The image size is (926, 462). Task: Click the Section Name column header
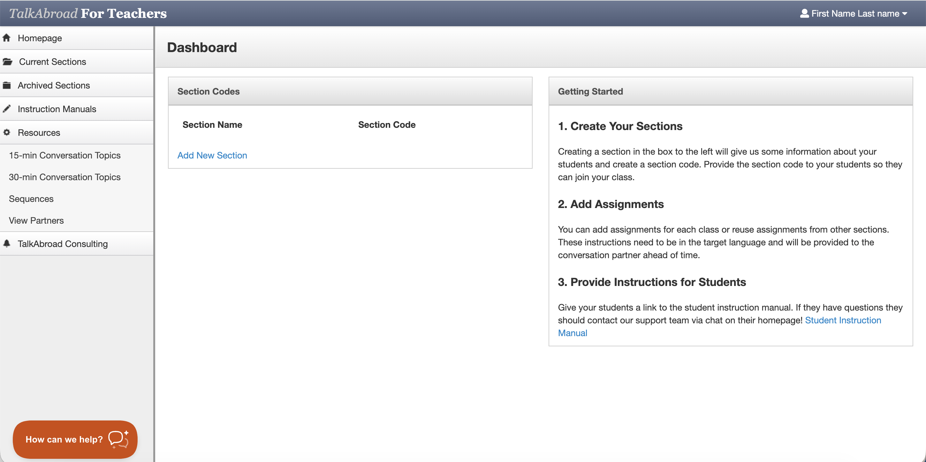(212, 125)
